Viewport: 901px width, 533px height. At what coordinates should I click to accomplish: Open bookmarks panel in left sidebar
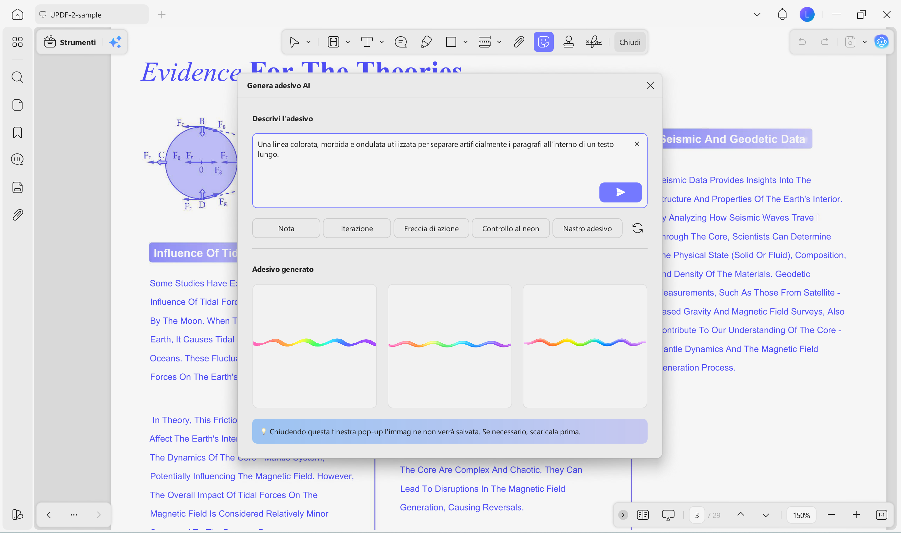17,132
